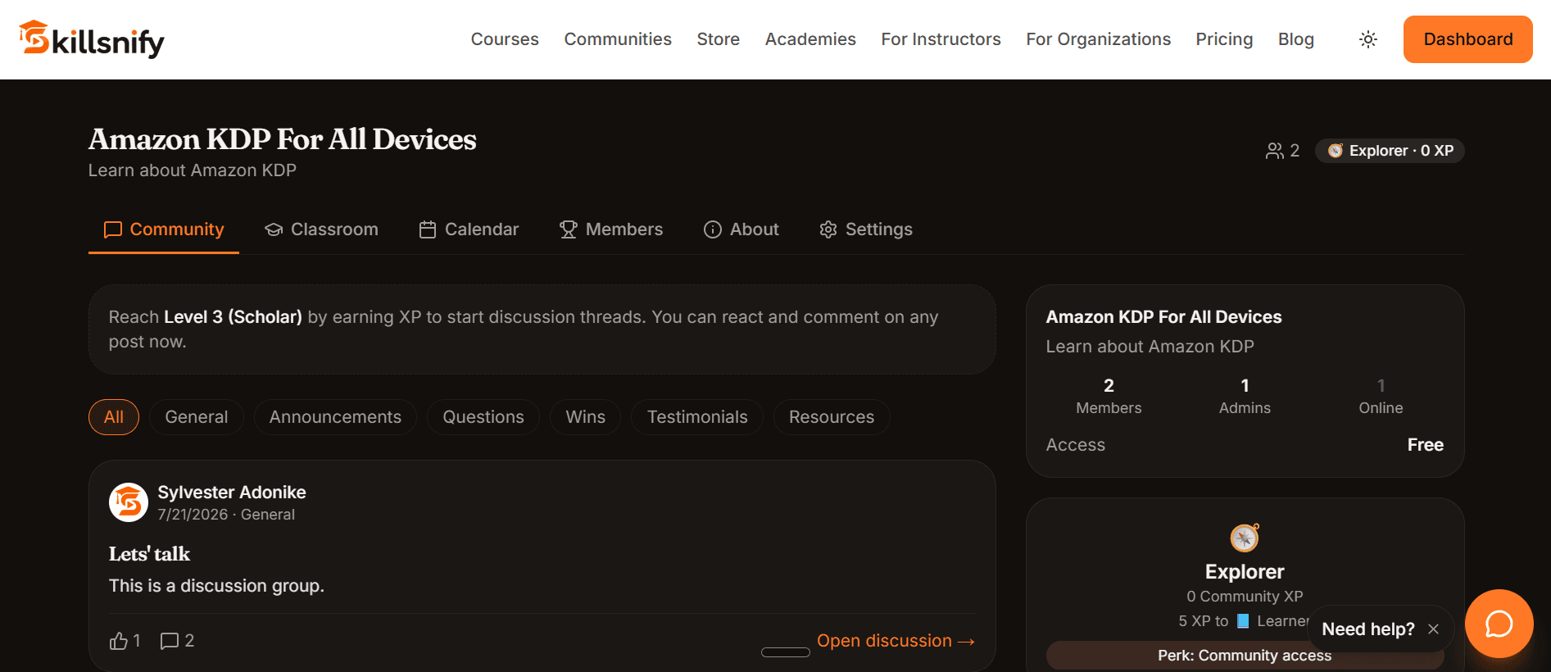This screenshot has height=672, width=1551.
Task: Click the sidebar card title Amazon KDP For All Devices
Action: click(1163, 317)
